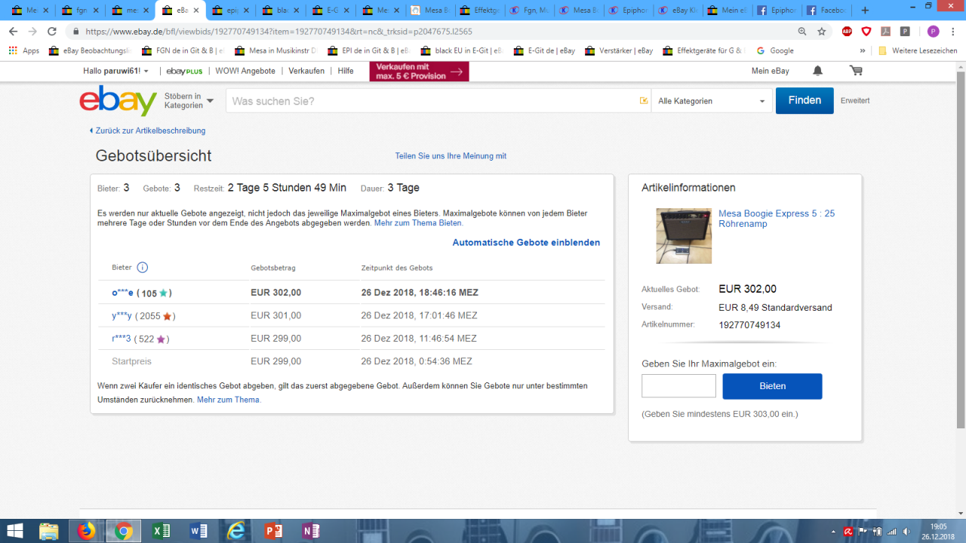The width and height of the screenshot is (966, 543).
Task: Open the Mehr zum Thema Bieten link
Action: point(419,223)
